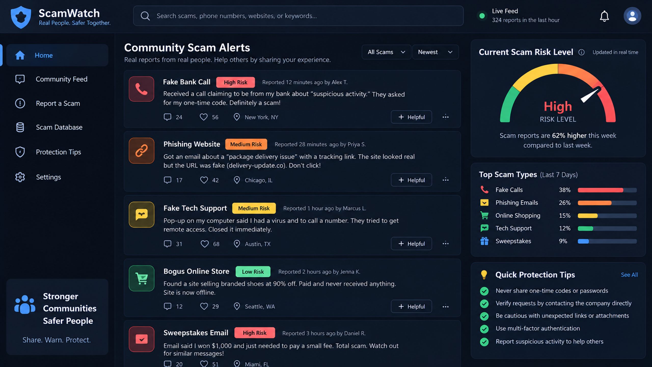The height and width of the screenshot is (367, 652).
Task: Click the Seattle, WA location pin
Action: coord(237,306)
